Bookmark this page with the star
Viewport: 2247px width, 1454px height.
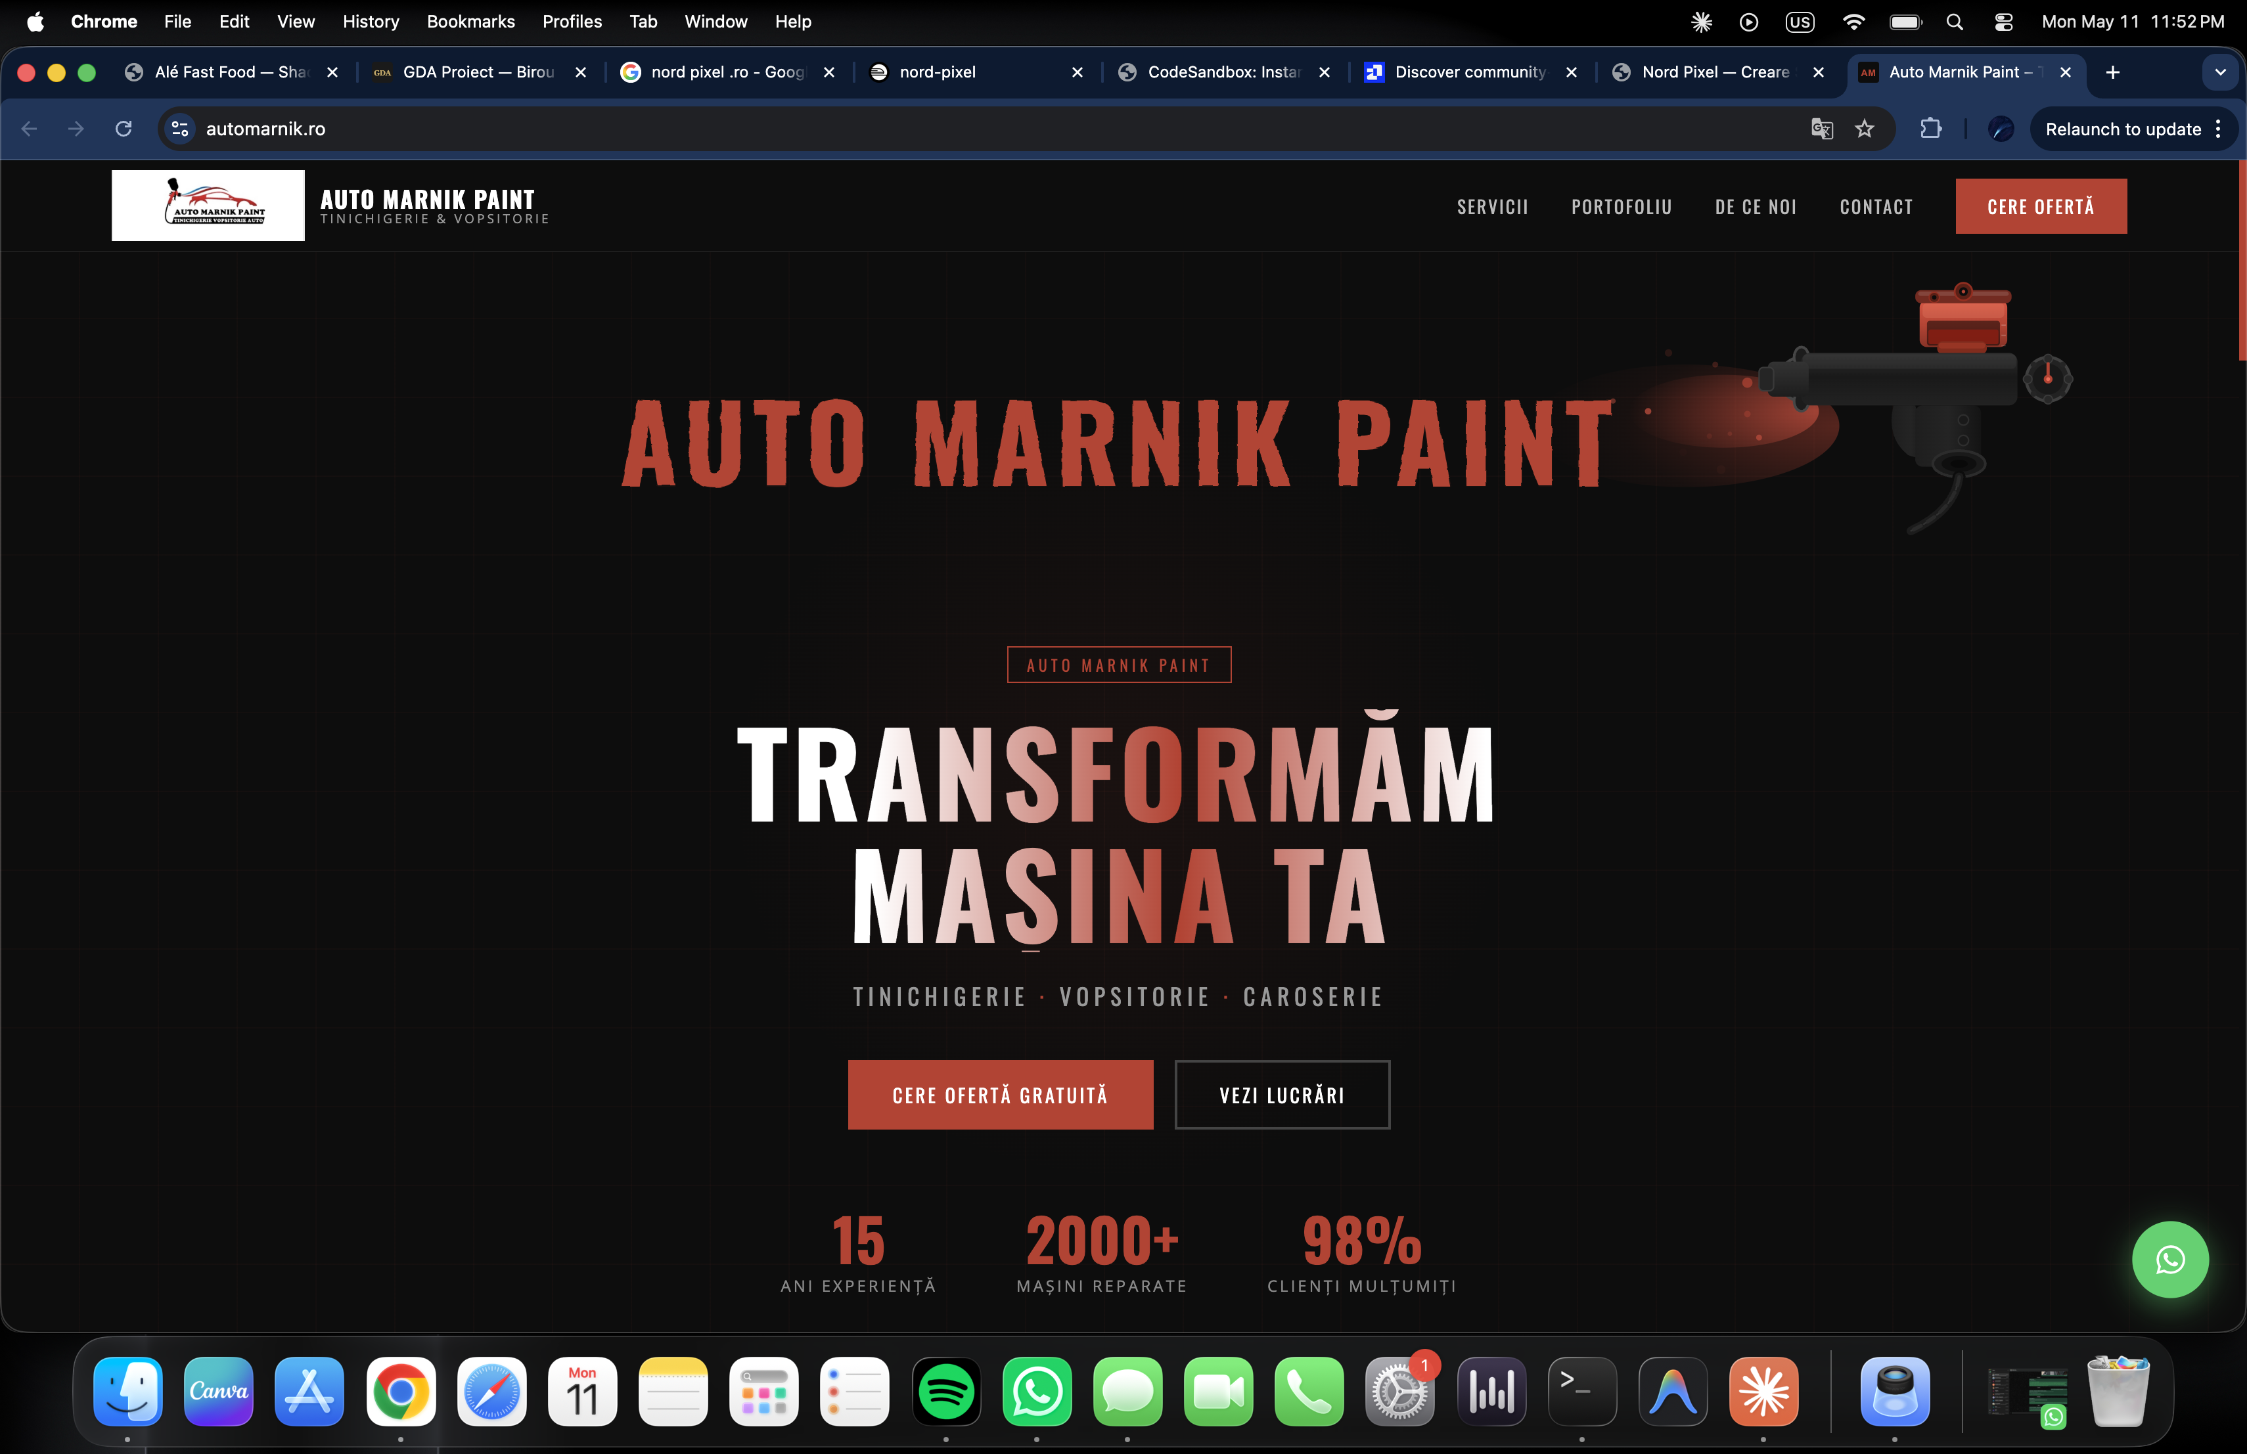click(1865, 128)
